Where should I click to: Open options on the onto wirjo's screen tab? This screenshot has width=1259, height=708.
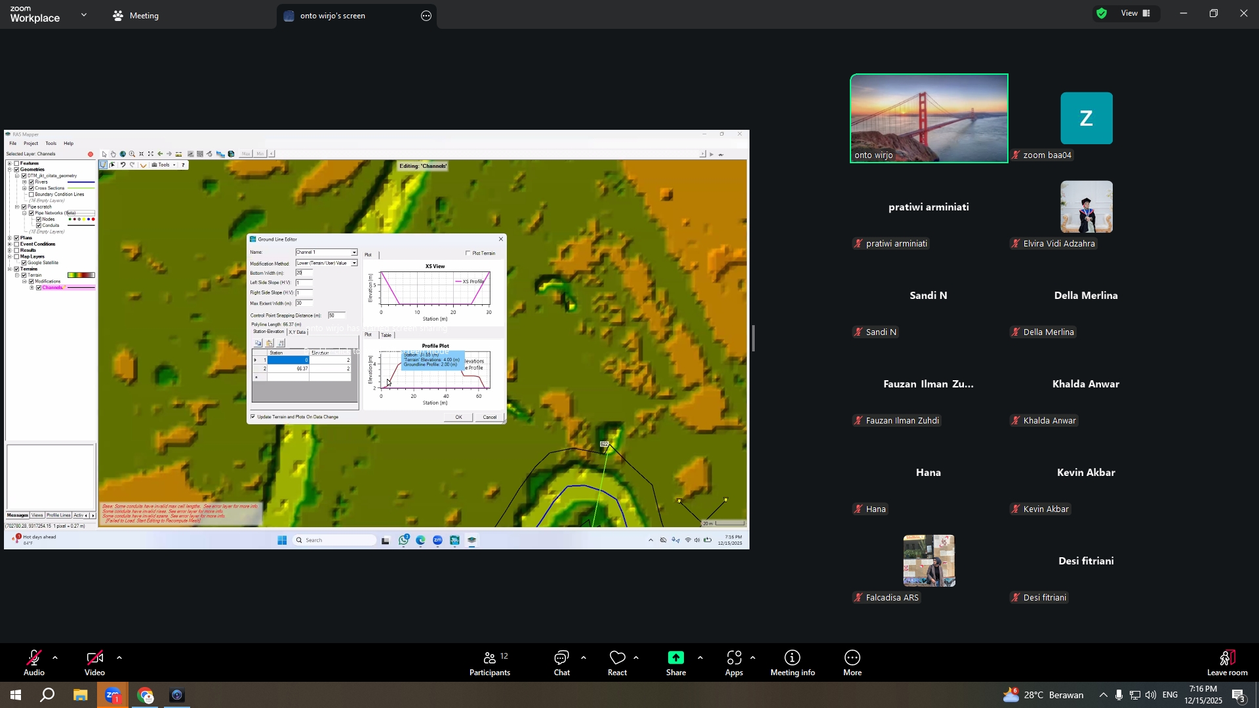[426, 16]
